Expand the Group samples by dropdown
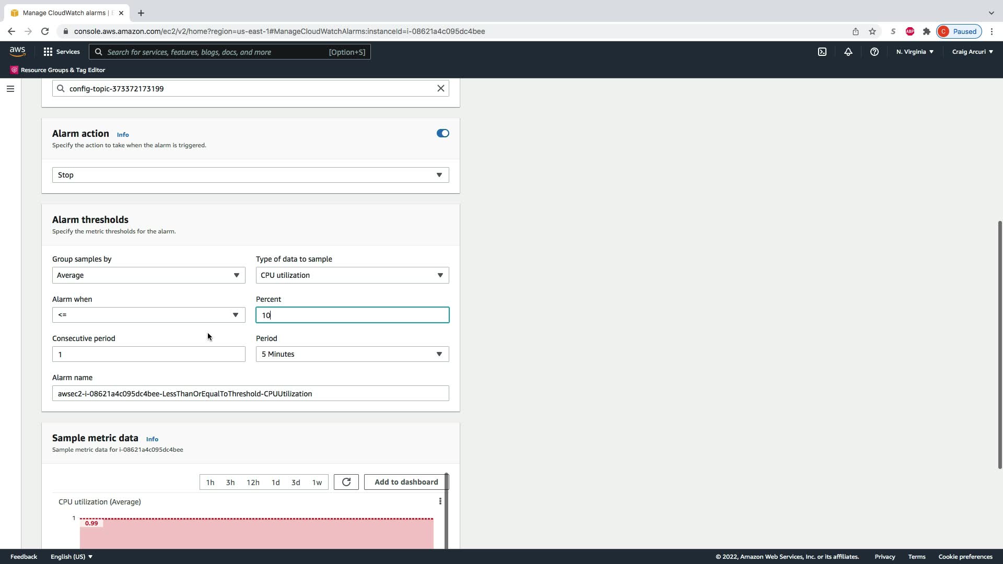The image size is (1003, 564). coord(148,275)
